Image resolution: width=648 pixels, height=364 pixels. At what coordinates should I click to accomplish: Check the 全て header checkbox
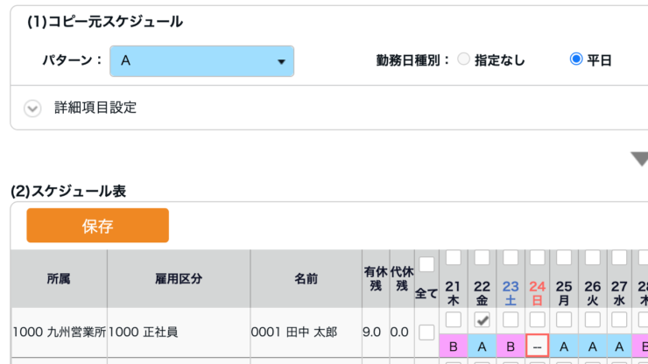point(426,264)
